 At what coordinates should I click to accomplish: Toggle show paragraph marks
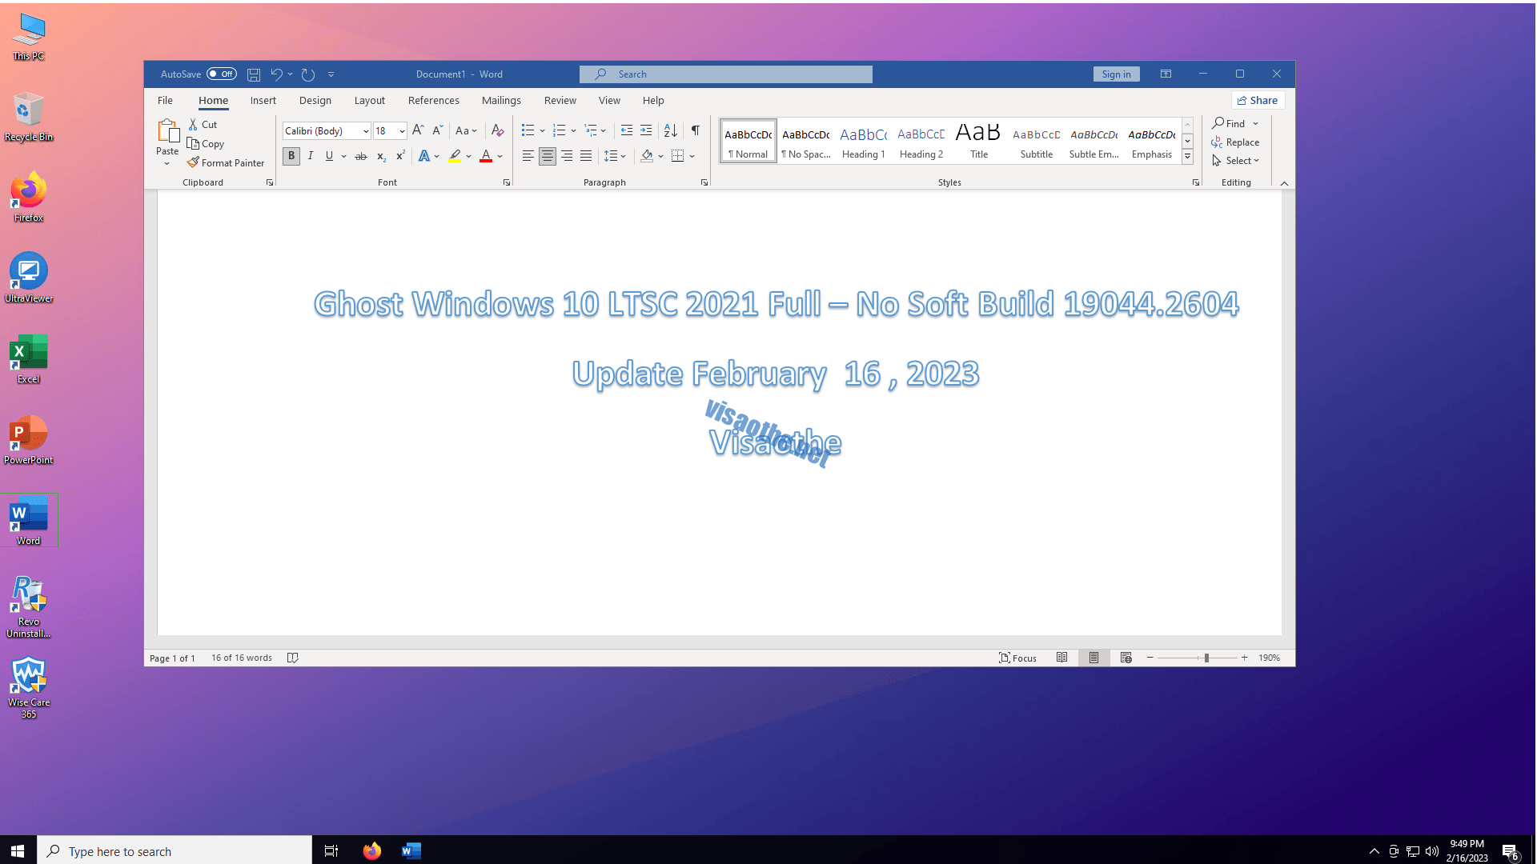pyautogui.click(x=696, y=130)
